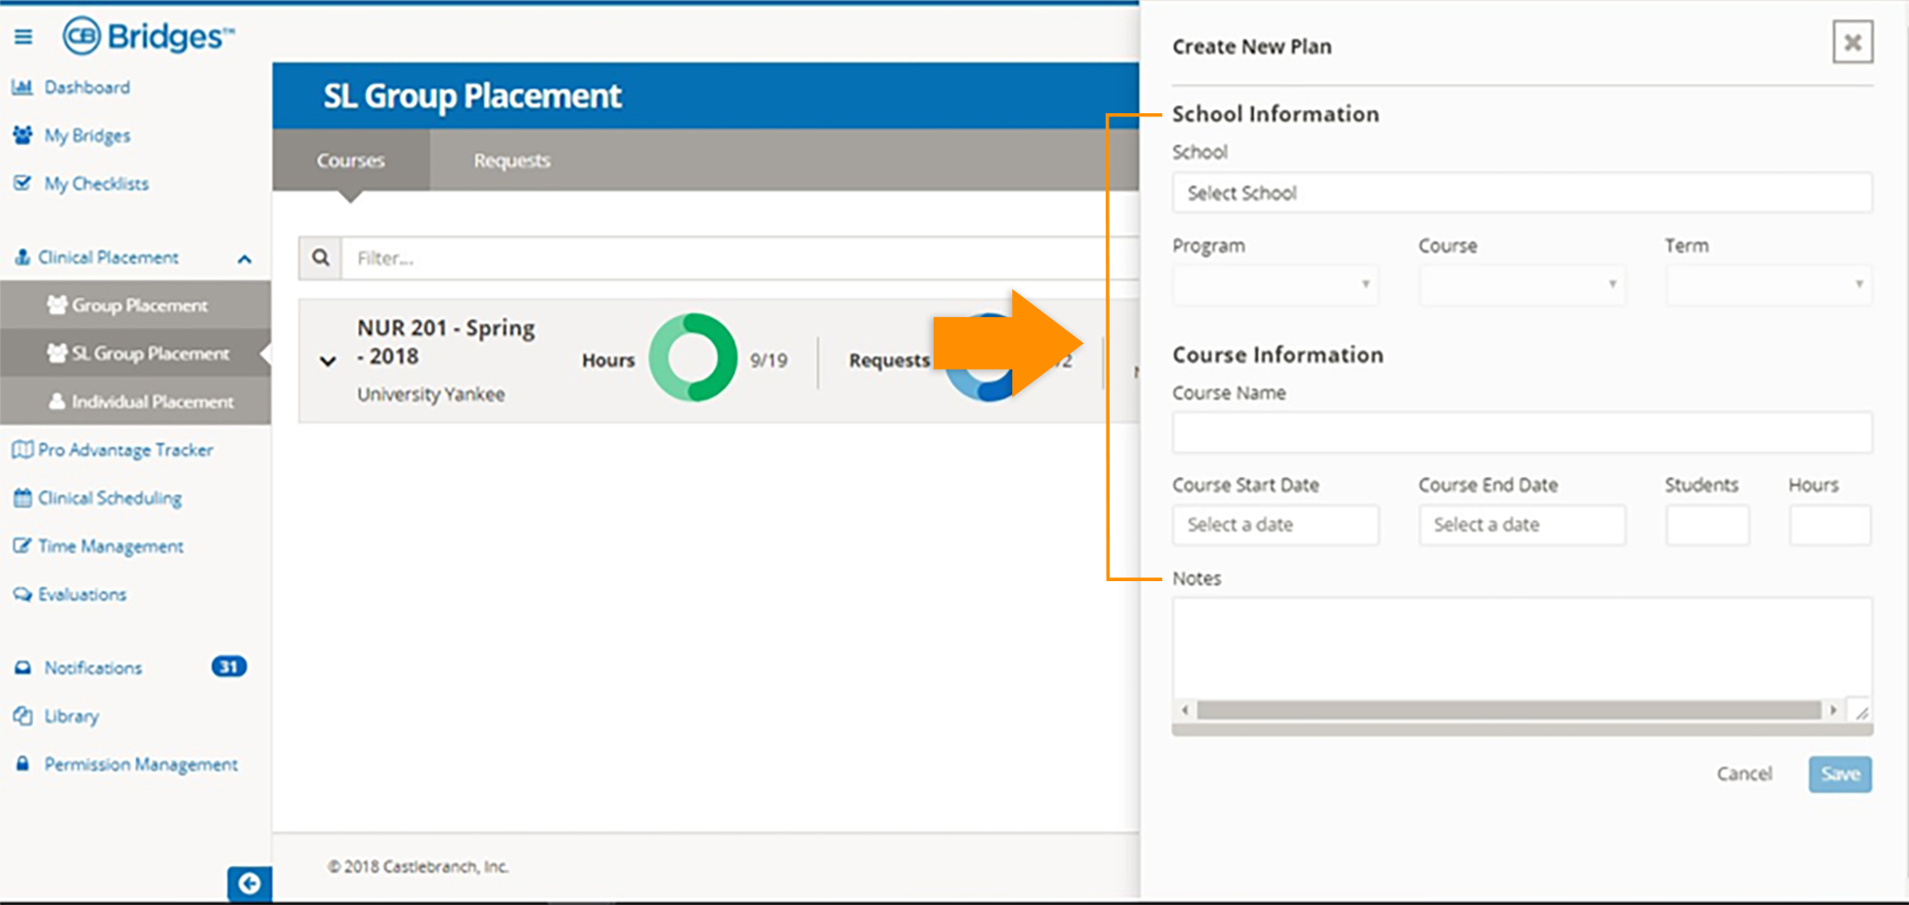Image resolution: width=1909 pixels, height=905 pixels.
Task: Open the Clinical Scheduling link
Action: pyautogui.click(x=109, y=498)
